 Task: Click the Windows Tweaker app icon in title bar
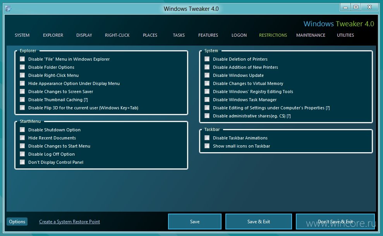point(8,9)
